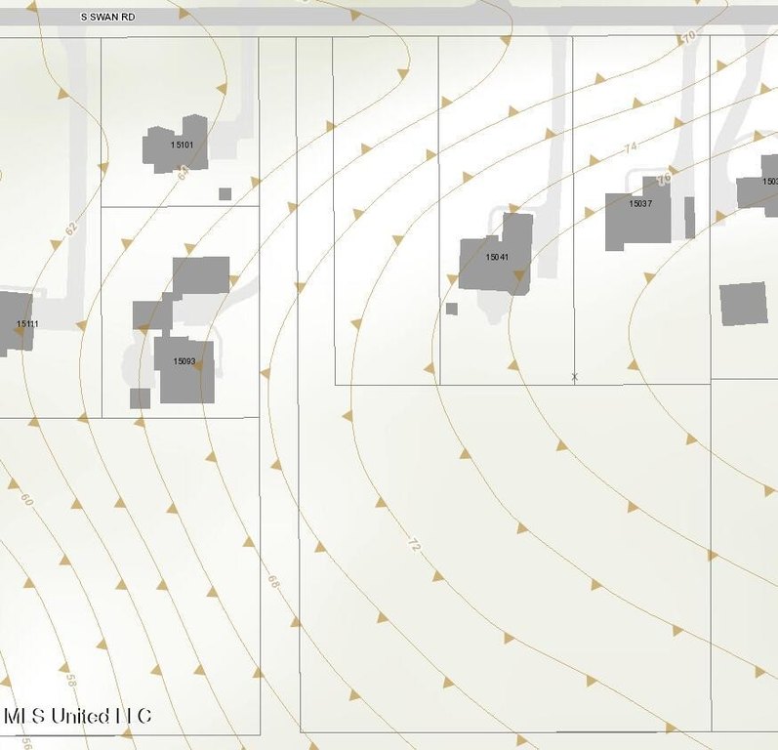Select the 76 contour label near 15037
Viewport: 778px width, 750px height.
665,180
